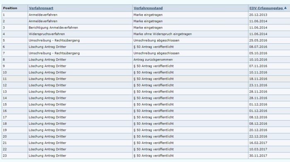290x162 pixels.
Task: Click the date 18.11.2016 in row 11
Action: (x=258, y=79)
